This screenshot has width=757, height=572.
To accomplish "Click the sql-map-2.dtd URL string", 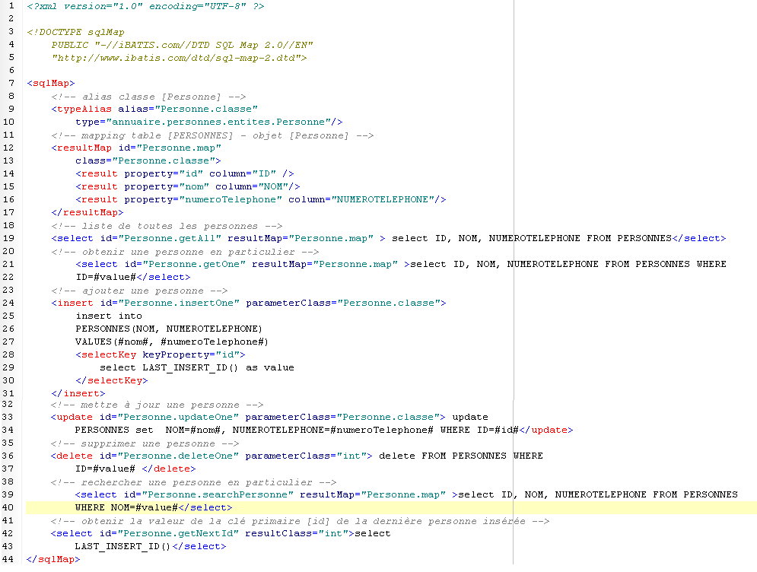I will coord(177,58).
